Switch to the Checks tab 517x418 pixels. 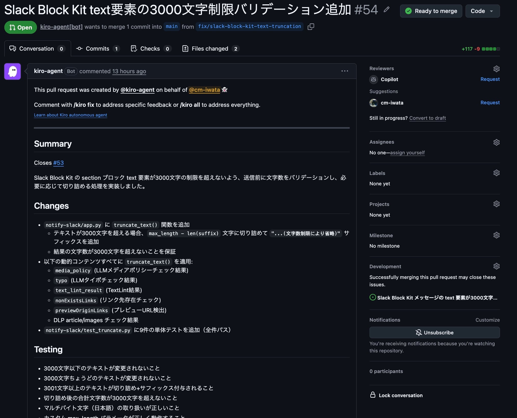(x=151, y=49)
